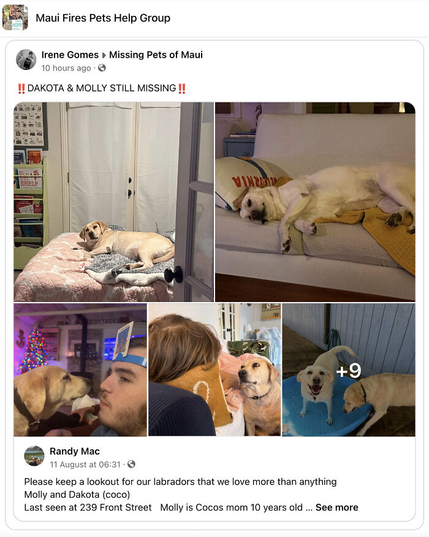Expand the post with See more
429x537 pixels.
(x=336, y=507)
